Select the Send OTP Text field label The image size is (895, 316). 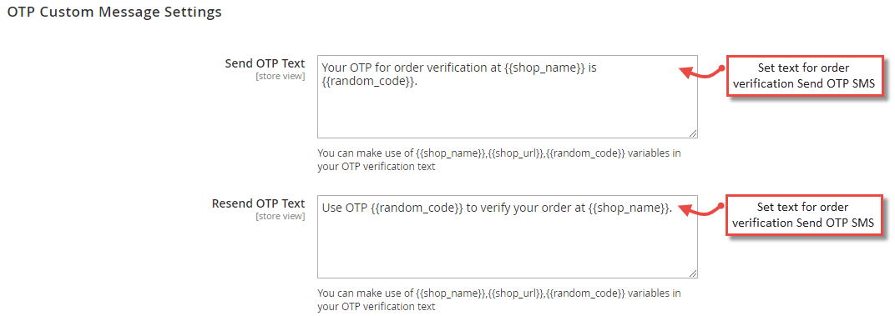tap(265, 63)
